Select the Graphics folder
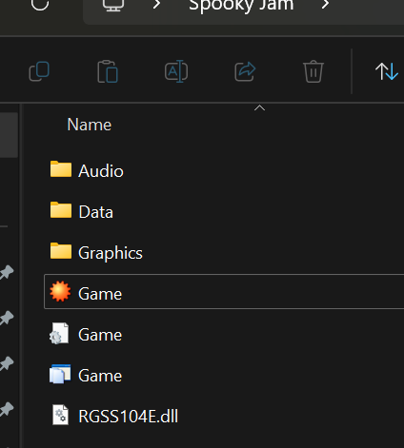 224,253
